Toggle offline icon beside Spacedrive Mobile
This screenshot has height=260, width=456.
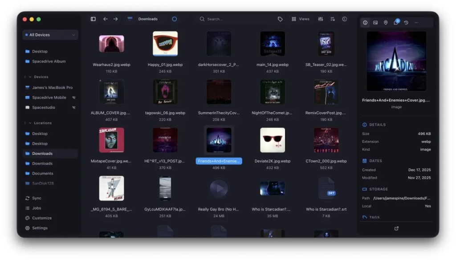click(x=74, y=97)
